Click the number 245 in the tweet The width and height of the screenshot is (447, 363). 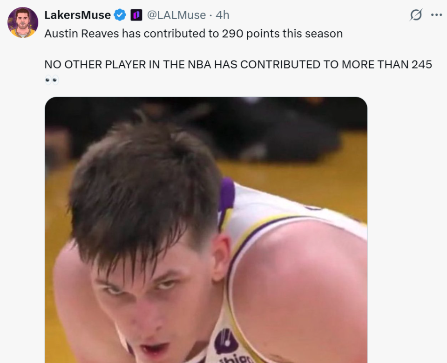422,64
